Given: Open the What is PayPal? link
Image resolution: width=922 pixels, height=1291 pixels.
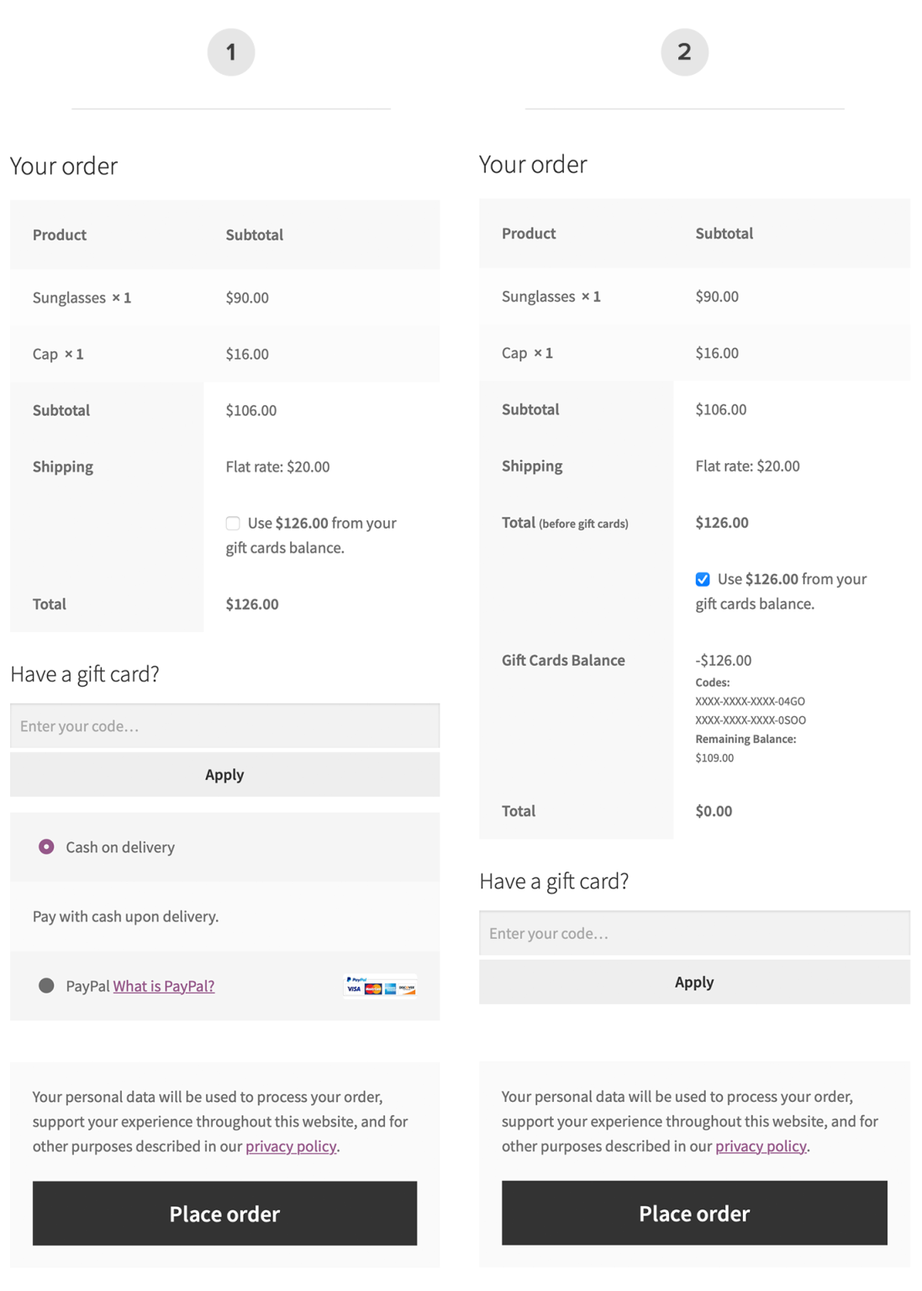Looking at the screenshot, I should [x=164, y=986].
